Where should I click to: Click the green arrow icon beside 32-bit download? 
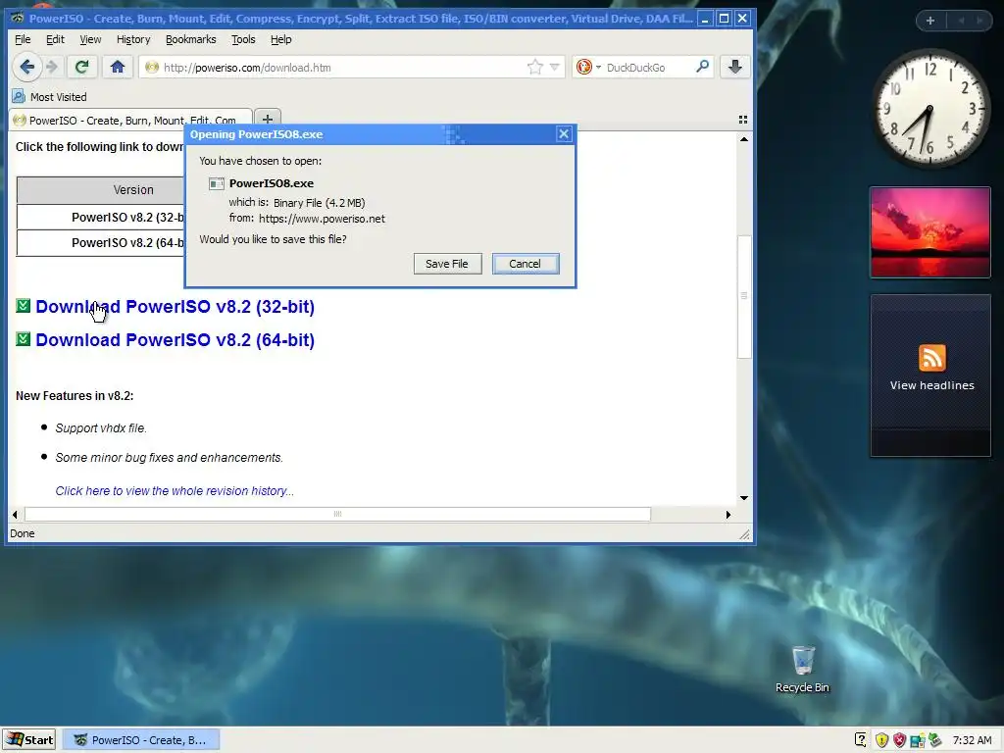tap(24, 306)
